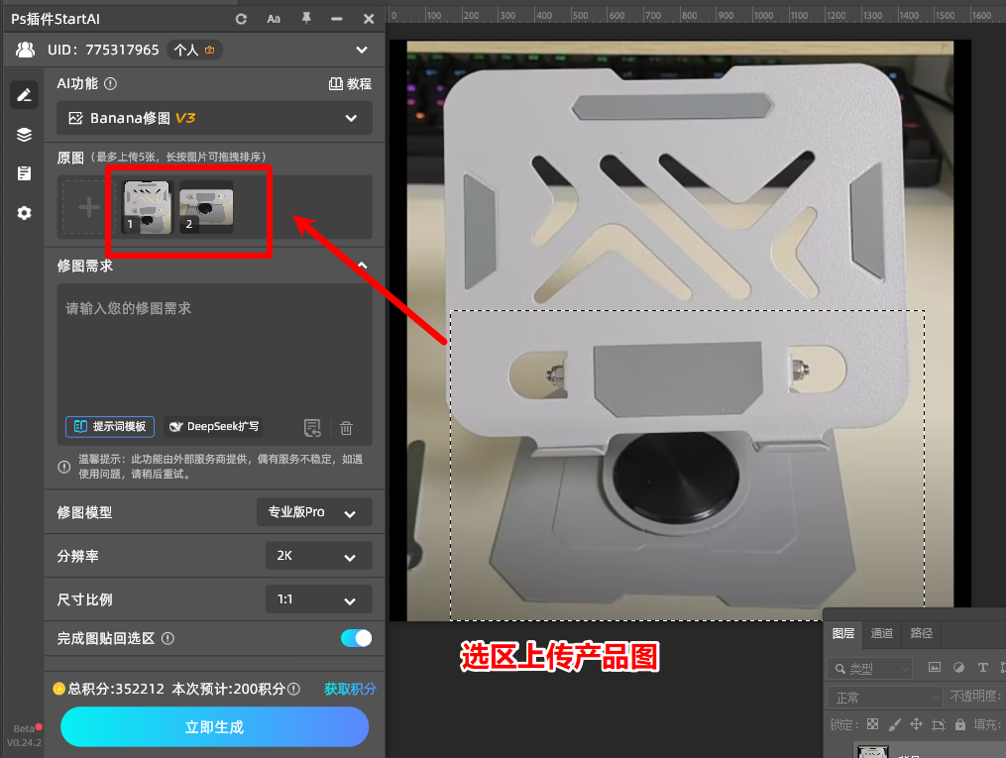Pin the StartAI plugin panel
Viewport: 1006px width, 758px height.
pyautogui.click(x=306, y=19)
